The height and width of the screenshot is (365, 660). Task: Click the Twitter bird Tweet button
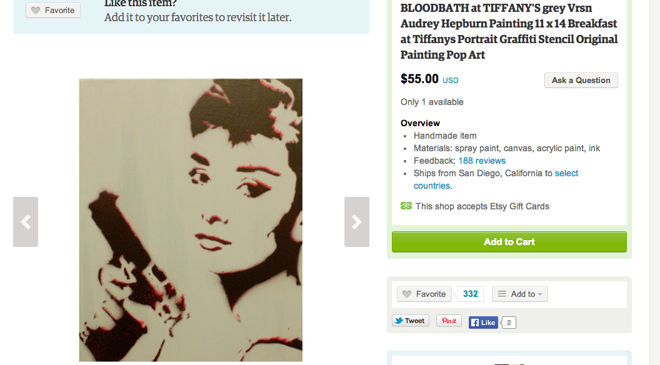tap(411, 321)
